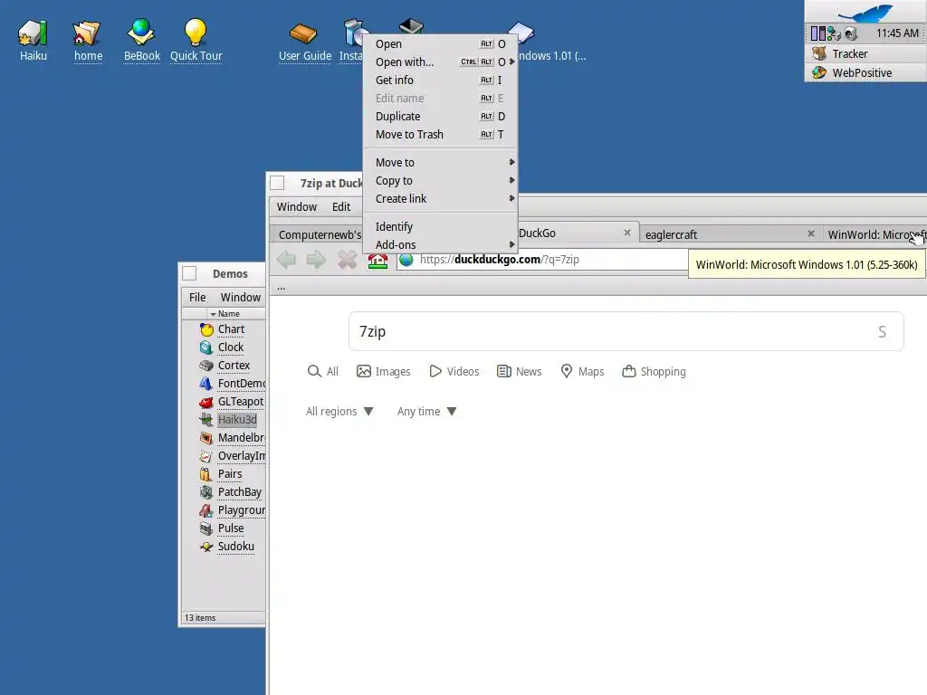Select the Cortex demo icon
Screen dimensions: 927x695
click(x=206, y=366)
